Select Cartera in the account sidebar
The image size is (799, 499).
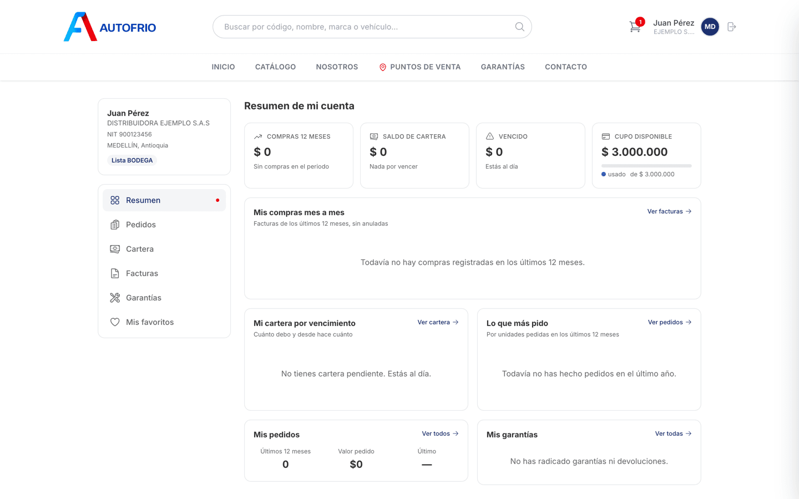coord(164,249)
